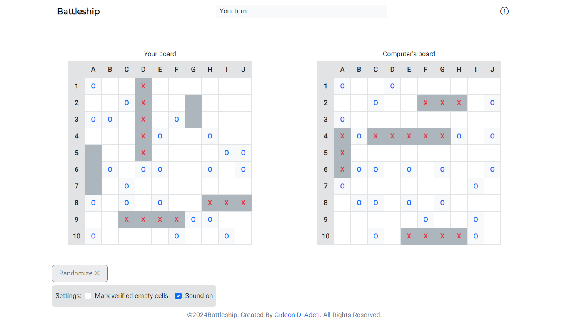Screen dimensions: 569x320
Task: Fire at cell B1 on the Computer's board
Action: [359, 86]
